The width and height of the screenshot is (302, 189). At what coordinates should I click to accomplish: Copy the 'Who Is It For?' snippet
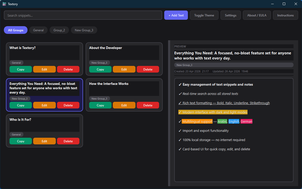(x=21, y=141)
